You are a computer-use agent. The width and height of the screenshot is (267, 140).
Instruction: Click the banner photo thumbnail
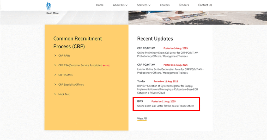(198, 18)
